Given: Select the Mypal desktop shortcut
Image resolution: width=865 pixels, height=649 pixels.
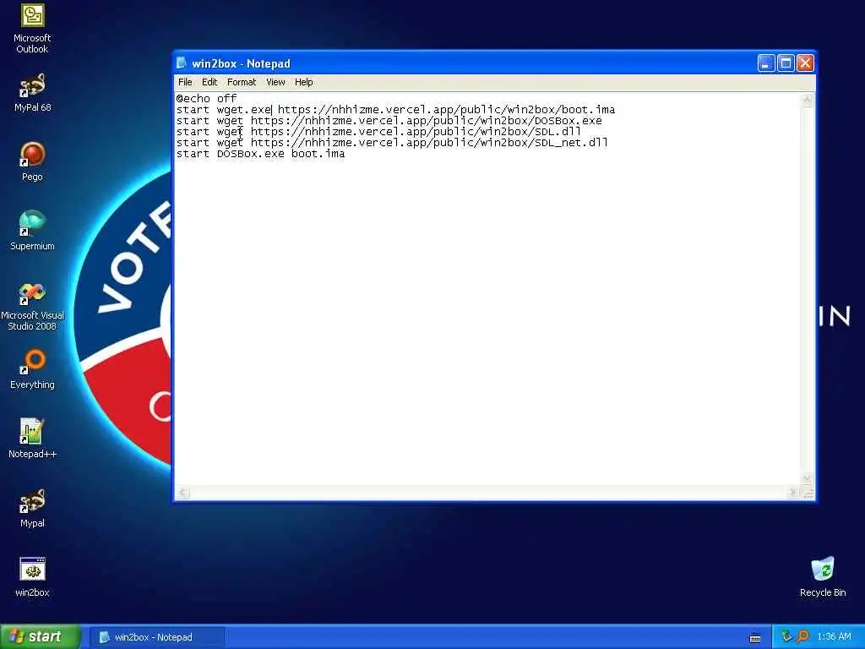Looking at the screenshot, I should 32,508.
